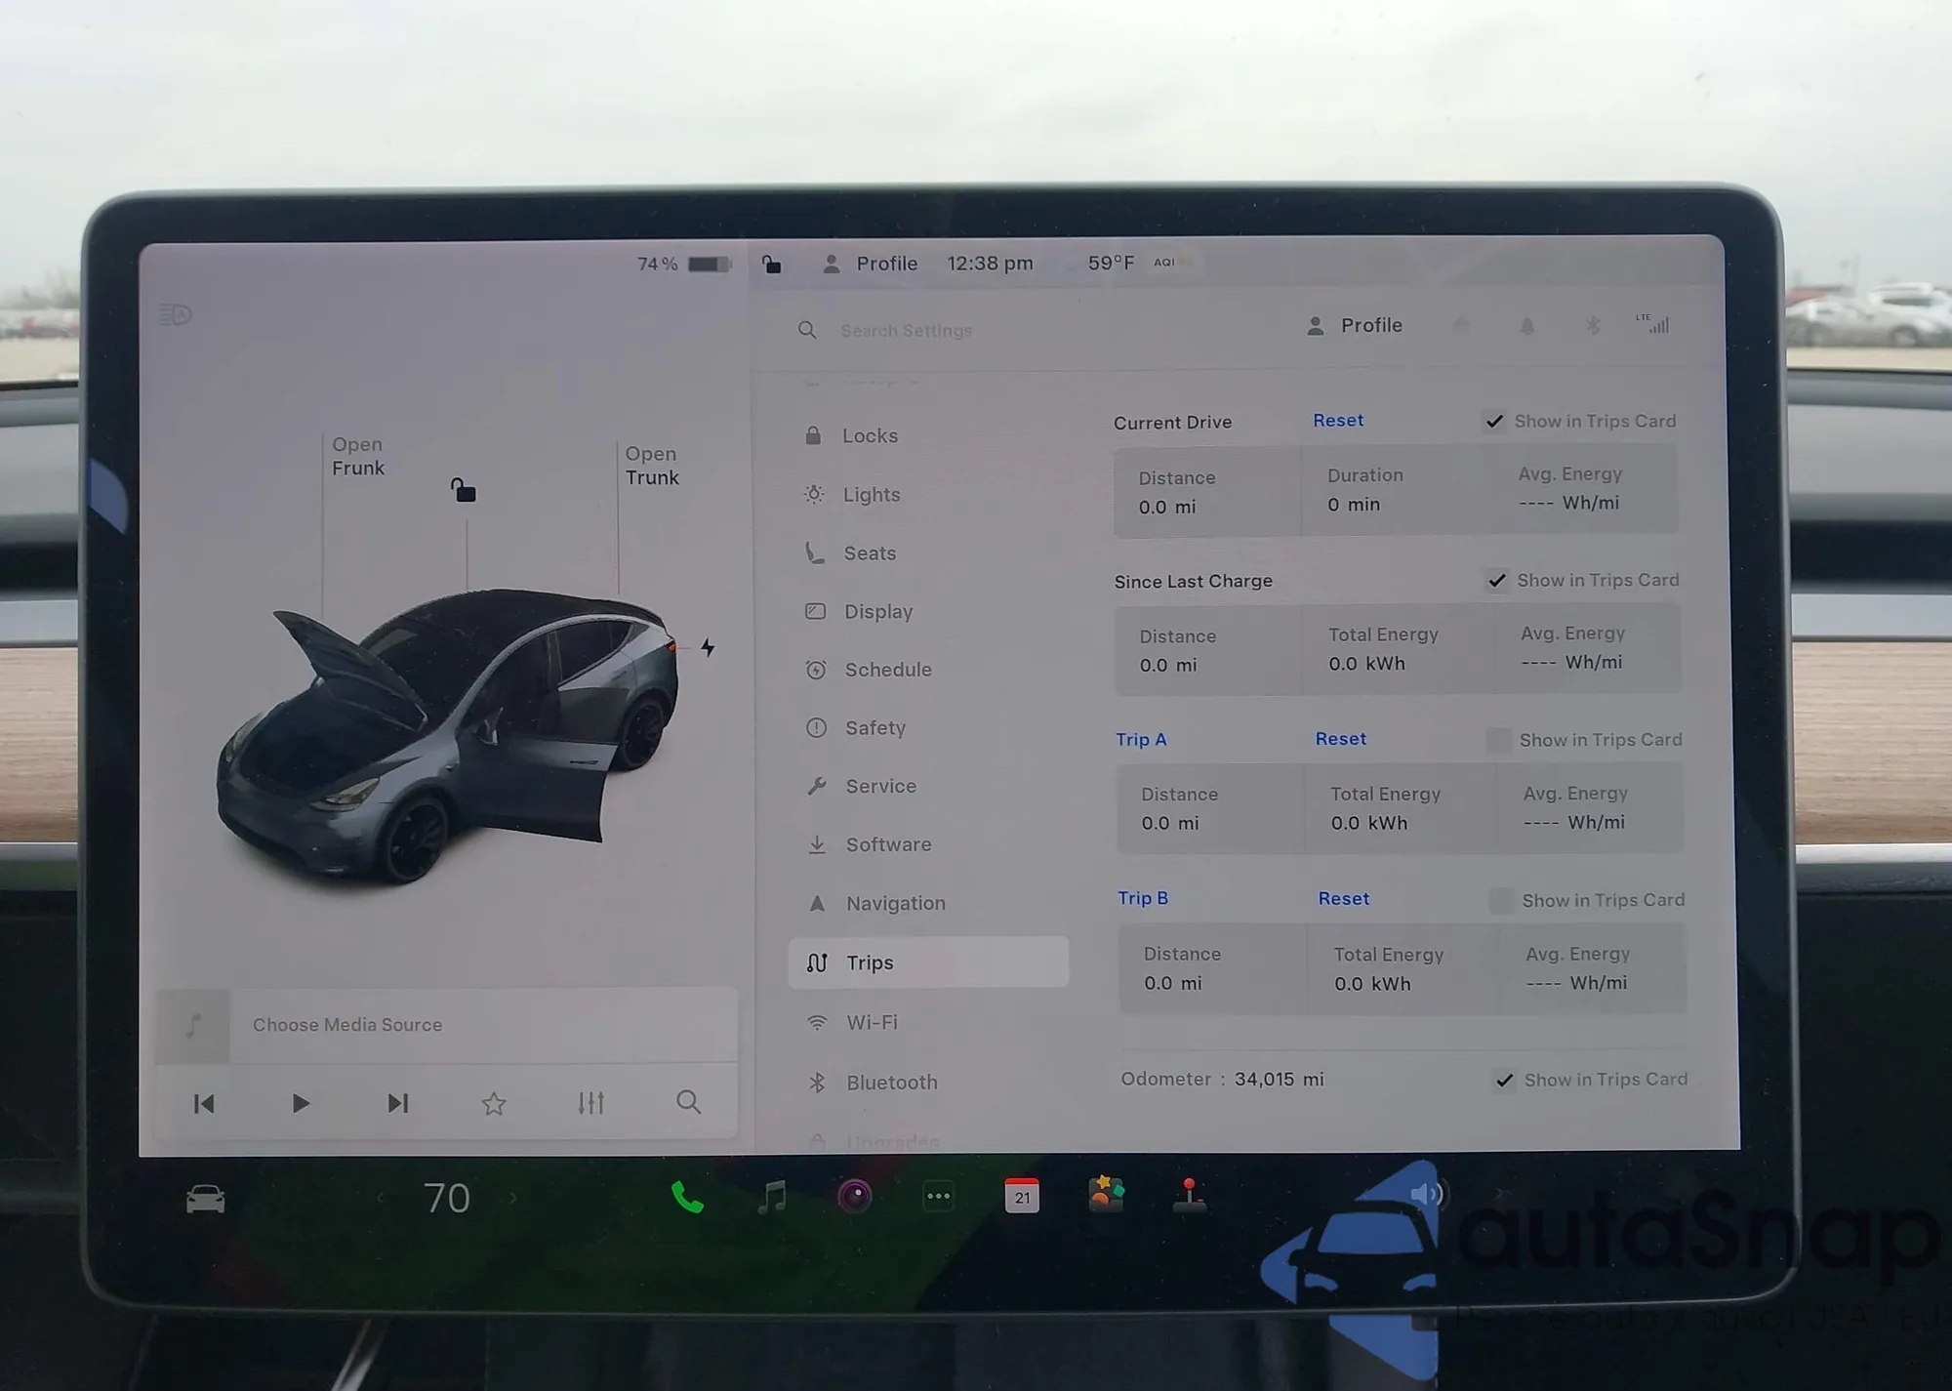Open the media equalizer sliders icon
Viewport: 1952px width, 1391px height.
590,1103
